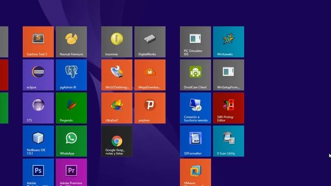Launch the WhatsApp tile
The height and width of the screenshot is (186, 331).
tap(71, 141)
